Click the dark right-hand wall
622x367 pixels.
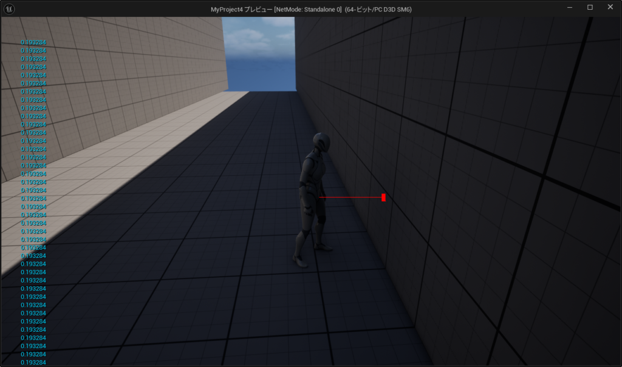coord(486,152)
